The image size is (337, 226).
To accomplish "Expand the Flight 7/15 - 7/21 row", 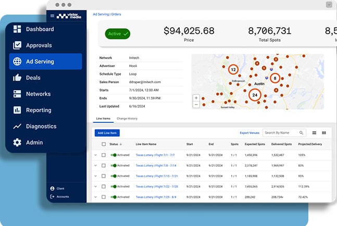I will (95, 176).
